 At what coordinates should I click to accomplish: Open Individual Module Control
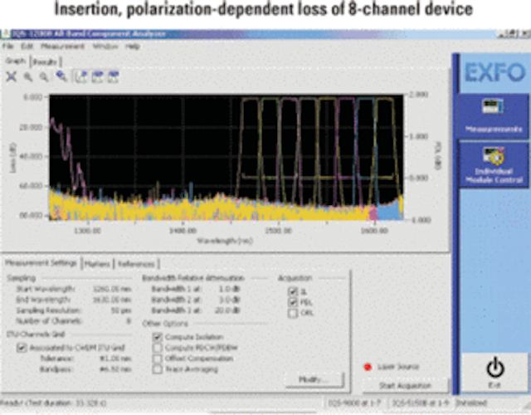(x=494, y=164)
